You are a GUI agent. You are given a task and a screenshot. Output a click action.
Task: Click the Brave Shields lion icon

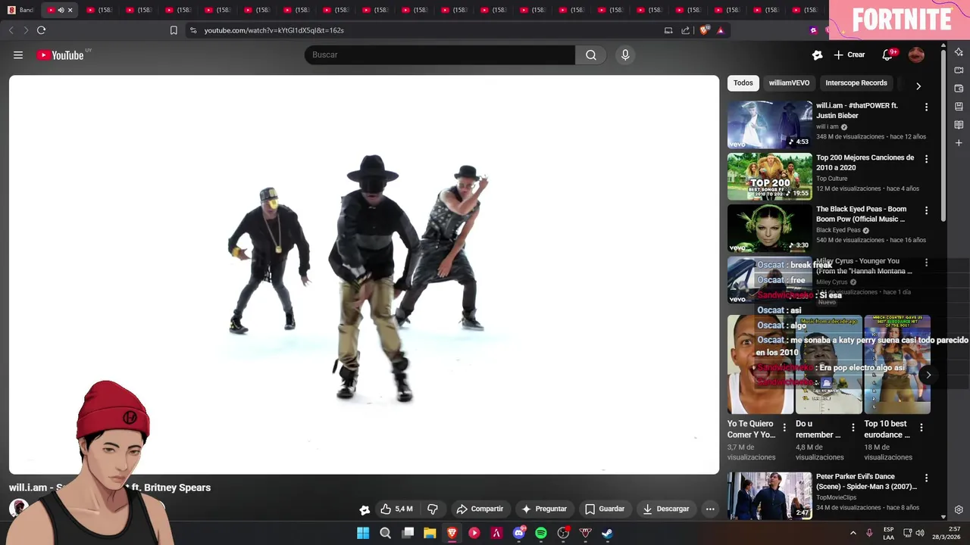(704, 30)
